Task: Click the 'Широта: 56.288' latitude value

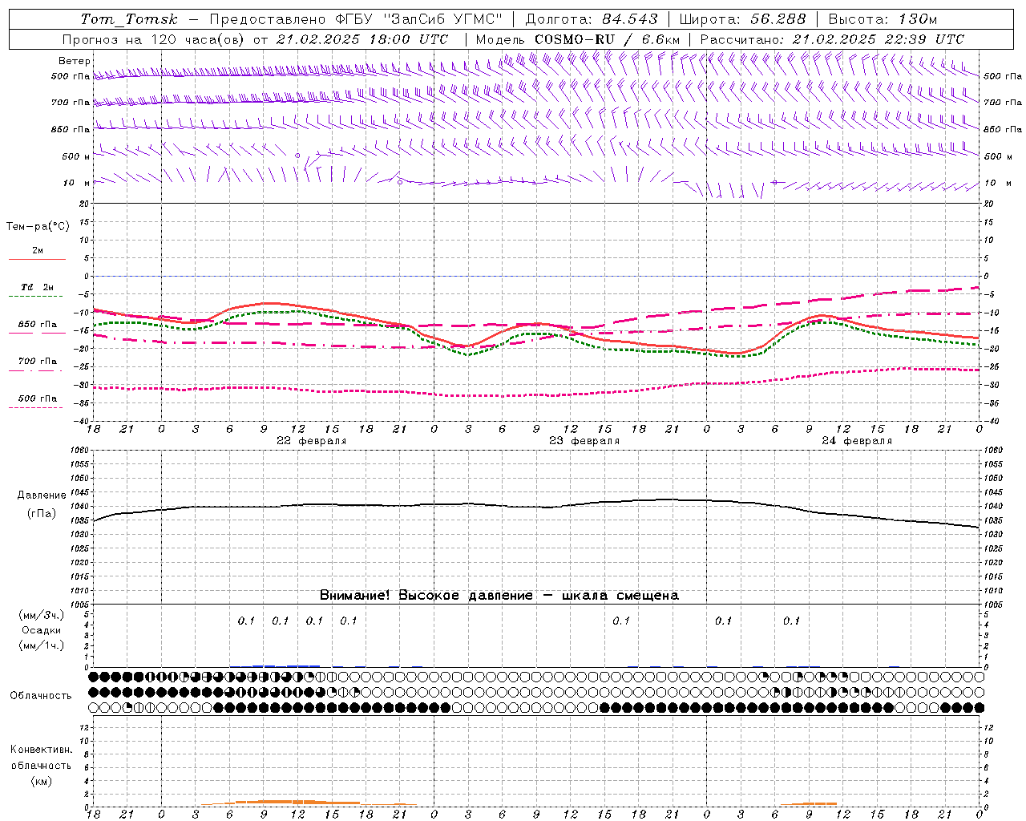Action: click(742, 19)
